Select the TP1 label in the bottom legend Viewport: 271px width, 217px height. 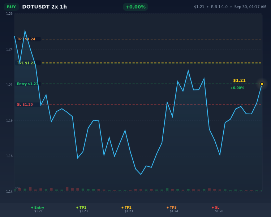tap(83, 208)
